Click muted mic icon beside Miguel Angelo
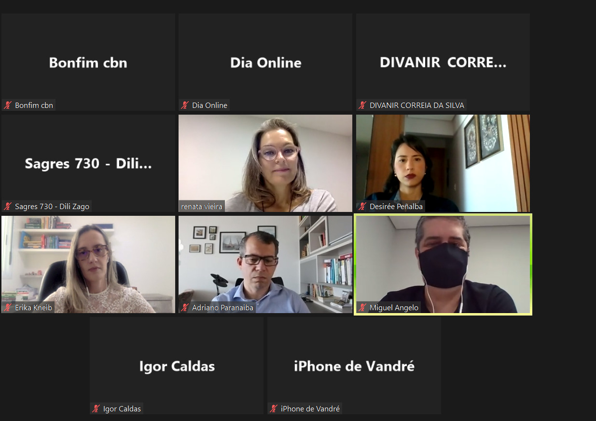596x421 pixels. point(362,307)
